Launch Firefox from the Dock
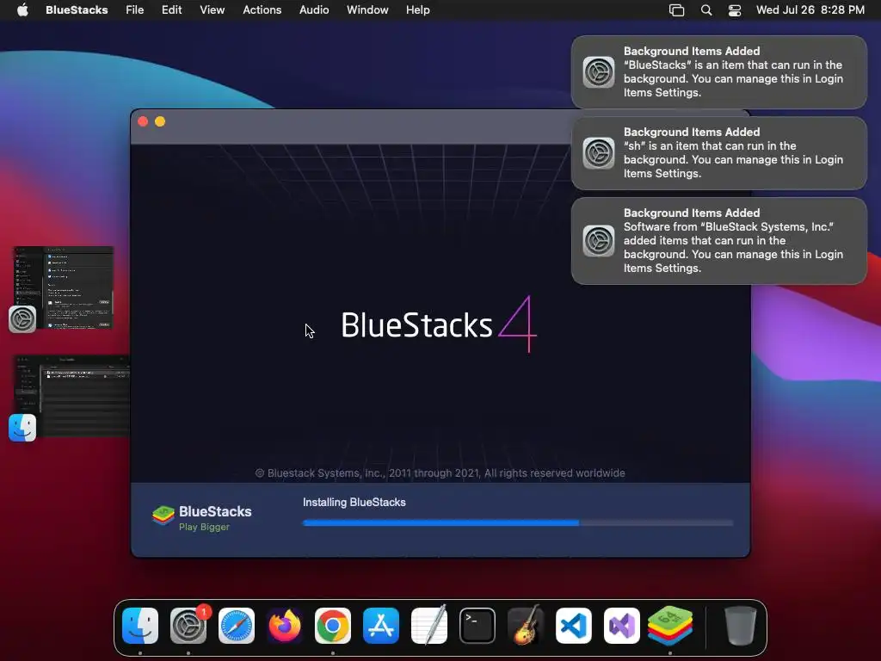Screen dimensions: 881x661 pyautogui.click(x=284, y=626)
